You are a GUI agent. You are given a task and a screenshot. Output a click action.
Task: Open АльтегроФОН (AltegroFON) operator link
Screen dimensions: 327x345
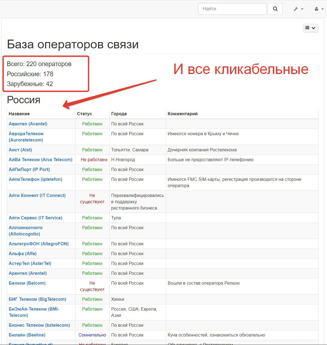[39, 244]
